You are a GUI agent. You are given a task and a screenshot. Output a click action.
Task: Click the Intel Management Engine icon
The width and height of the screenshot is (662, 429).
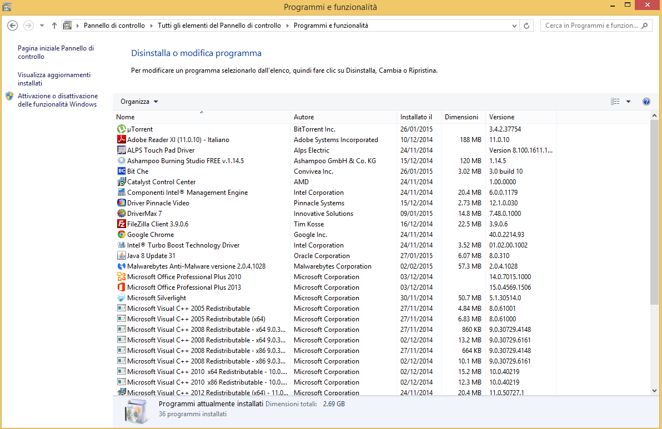coord(121,193)
